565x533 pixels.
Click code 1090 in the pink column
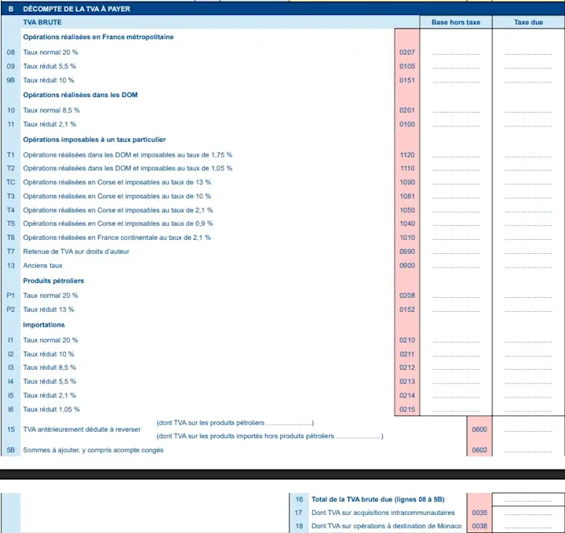[x=407, y=183]
